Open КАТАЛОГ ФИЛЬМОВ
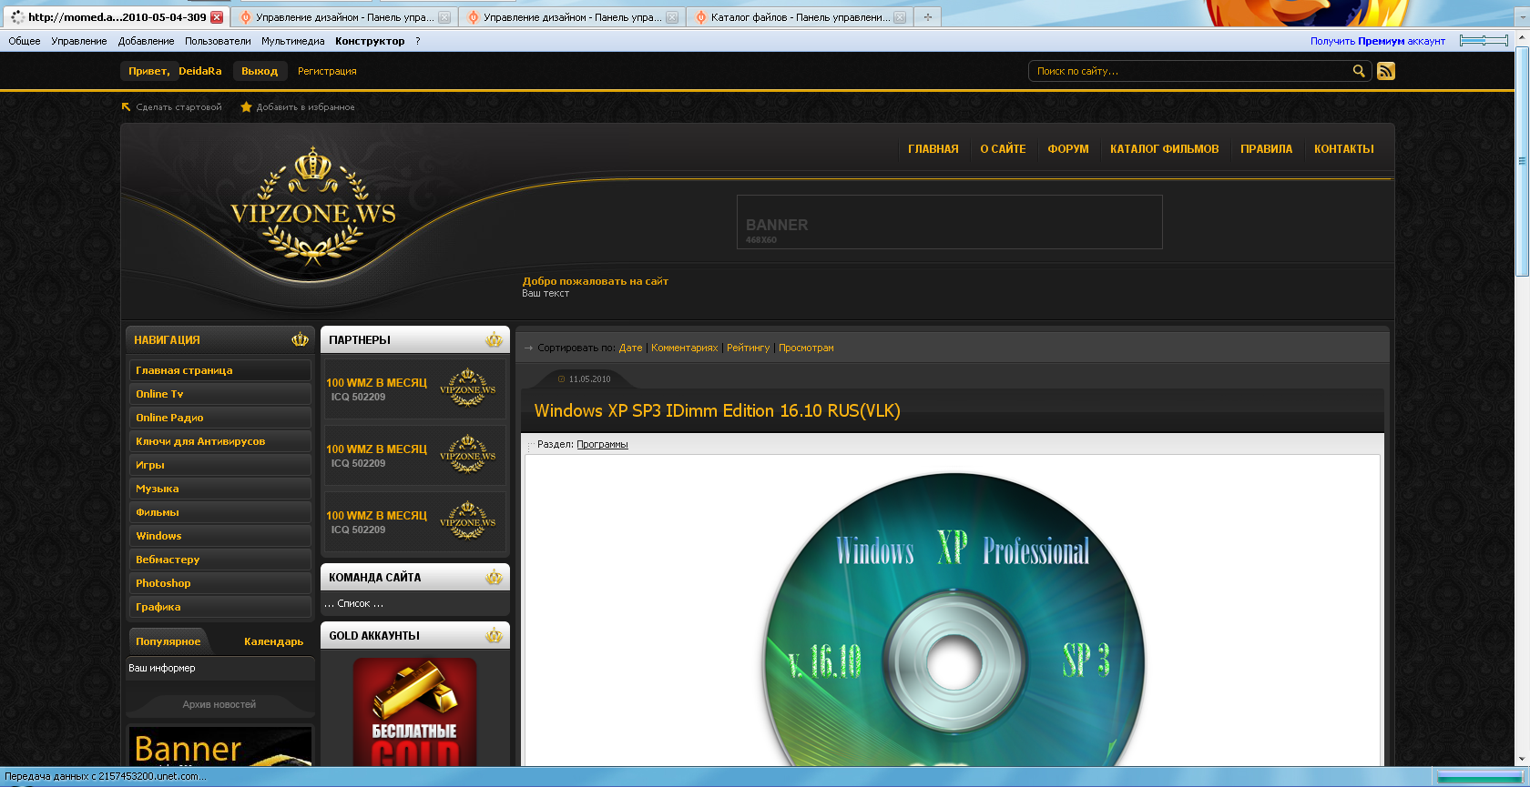Viewport: 1530px width, 787px height. 1164,149
